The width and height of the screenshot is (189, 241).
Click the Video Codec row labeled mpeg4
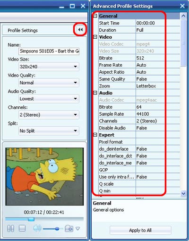tap(139, 44)
